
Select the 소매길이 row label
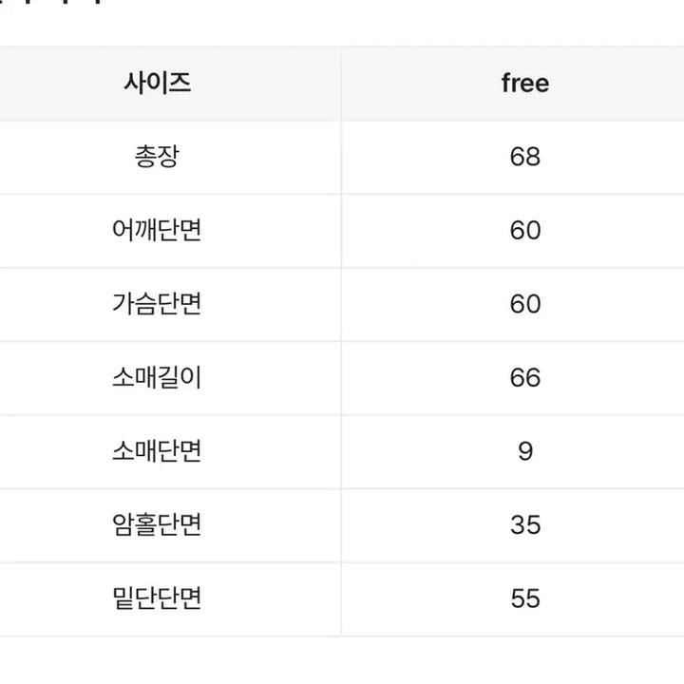pos(157,377)
